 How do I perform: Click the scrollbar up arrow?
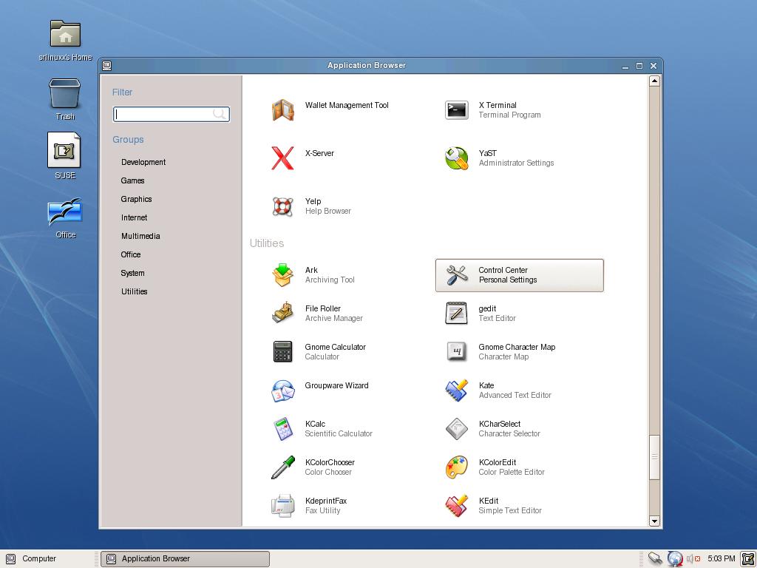(x=654, y=81)
